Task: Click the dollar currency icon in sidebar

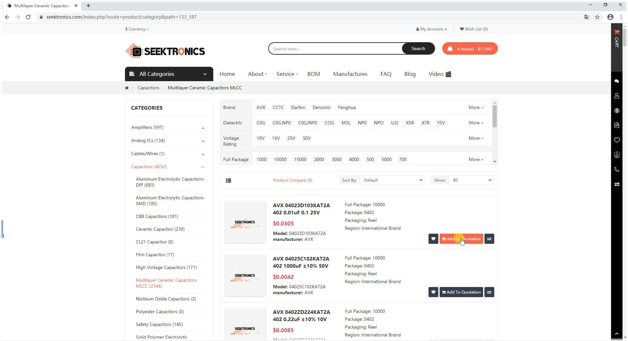Action: pyautogui.click(x=617, y=111)
